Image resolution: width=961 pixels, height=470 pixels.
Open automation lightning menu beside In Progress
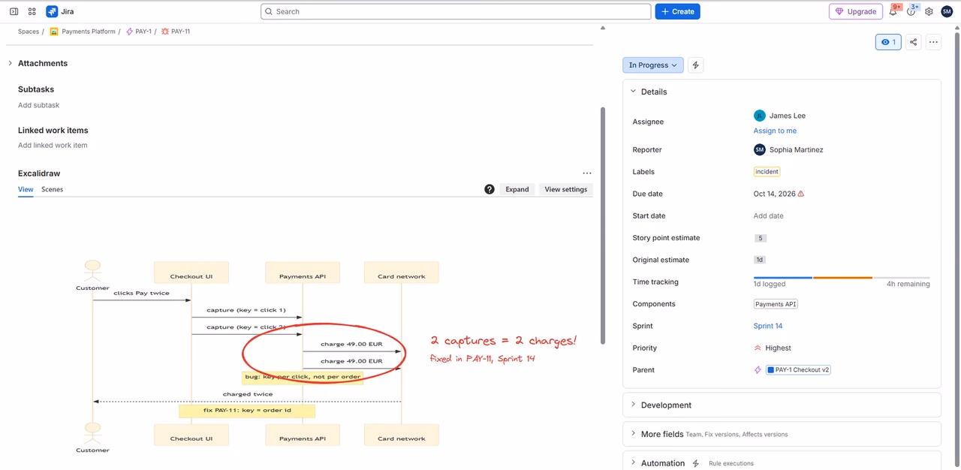tap(695, 65)
